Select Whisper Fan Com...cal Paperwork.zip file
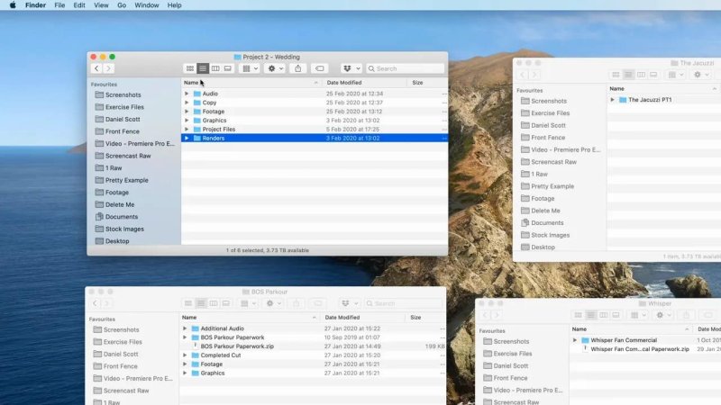This screenshot has height=405, width=721. pos(640,349)
